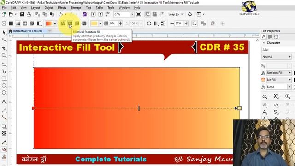Click the gradient midpoint slider handle
This screenshot has width=295, height=166.
tap(139, 108)
